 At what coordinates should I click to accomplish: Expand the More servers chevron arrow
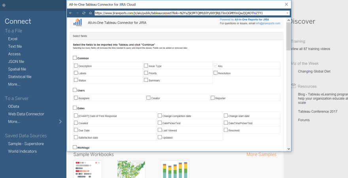pyautogui.click(x=61, y=121)
